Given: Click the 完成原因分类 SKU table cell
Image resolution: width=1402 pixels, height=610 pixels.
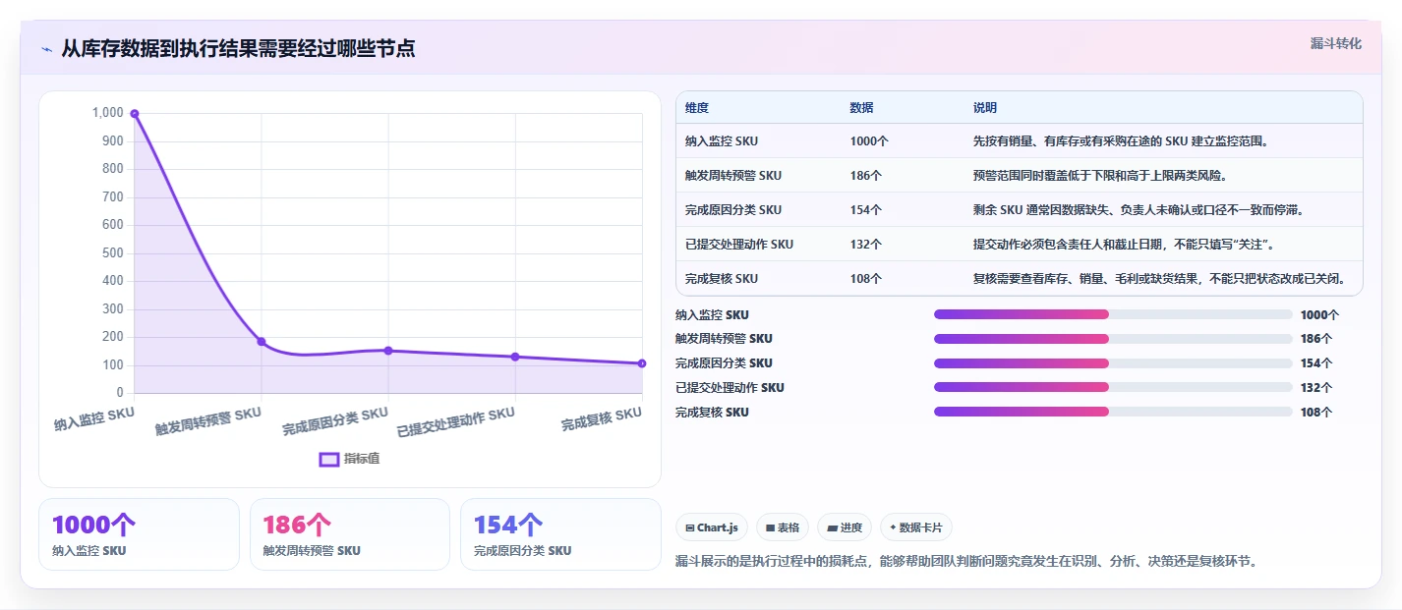Looking at the screenshot, I should coord(733,210).
